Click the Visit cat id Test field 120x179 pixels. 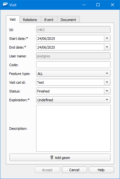tap(70, 82)
